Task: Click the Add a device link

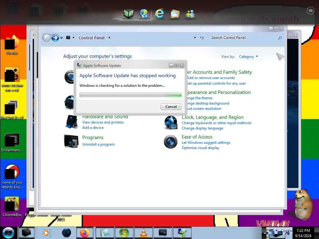Action: click(93, 128)
